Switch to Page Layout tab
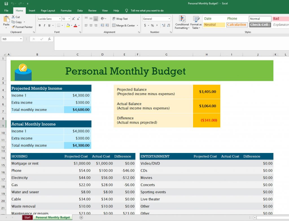 (x=48, y=10)
